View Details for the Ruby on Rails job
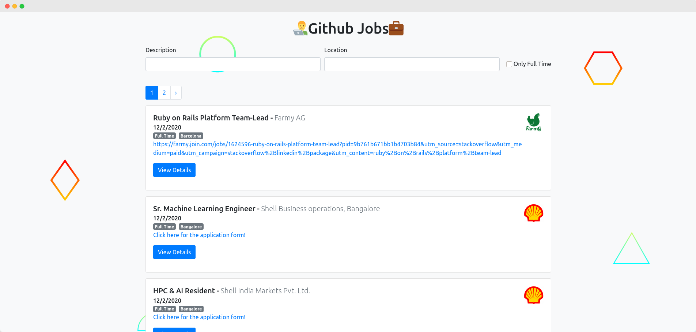696x332 pixels. (x=174, y=170)
